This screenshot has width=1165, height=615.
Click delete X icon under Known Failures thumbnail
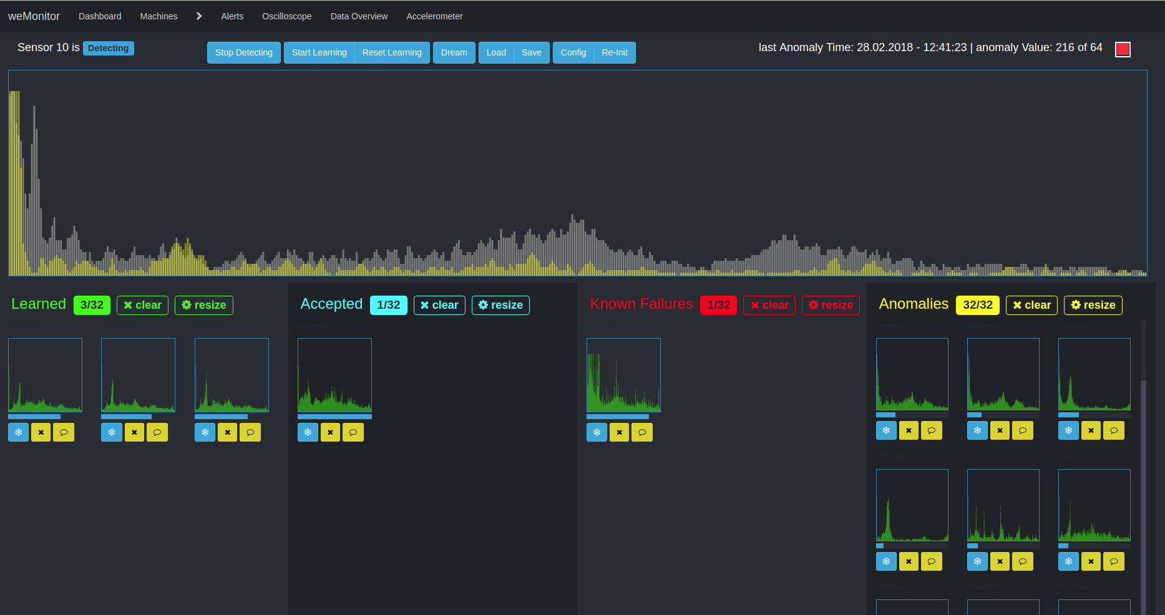619,432
